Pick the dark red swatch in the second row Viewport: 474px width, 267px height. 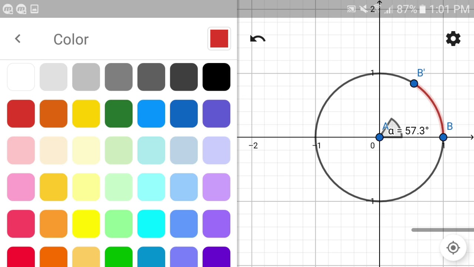(x=21, y=113)
